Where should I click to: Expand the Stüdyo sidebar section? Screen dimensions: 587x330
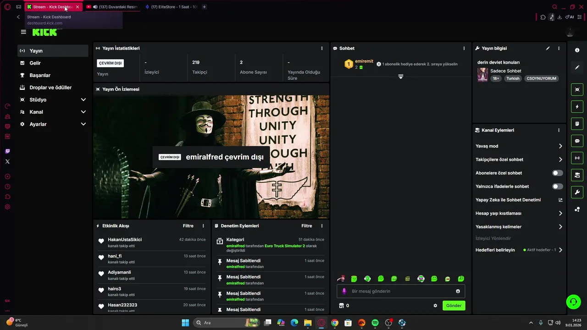[x=53, y=99]
